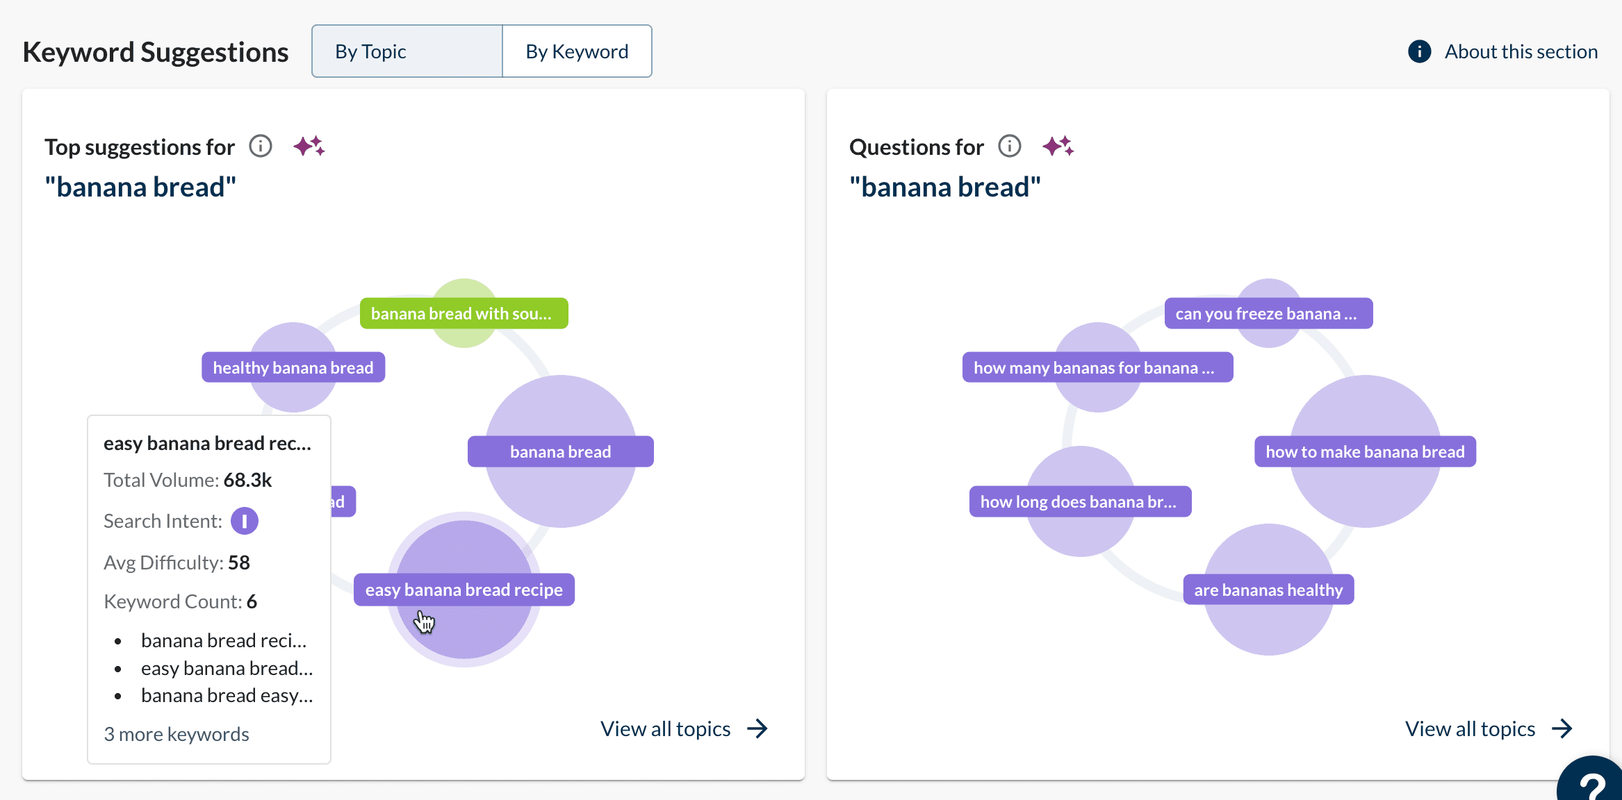
Task: Select the are bananas healthy question bubble
Action: click(x=1268, y=590)
